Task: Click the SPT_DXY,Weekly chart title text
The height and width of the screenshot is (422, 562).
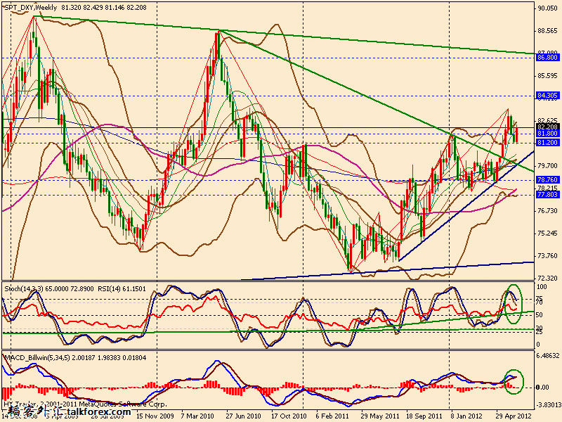Action: click(30, 7)
